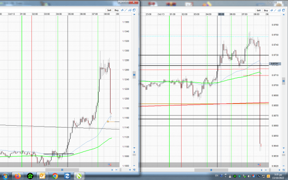
Task: Click the detach window icon in the right chart
Action: pos(284,11)
